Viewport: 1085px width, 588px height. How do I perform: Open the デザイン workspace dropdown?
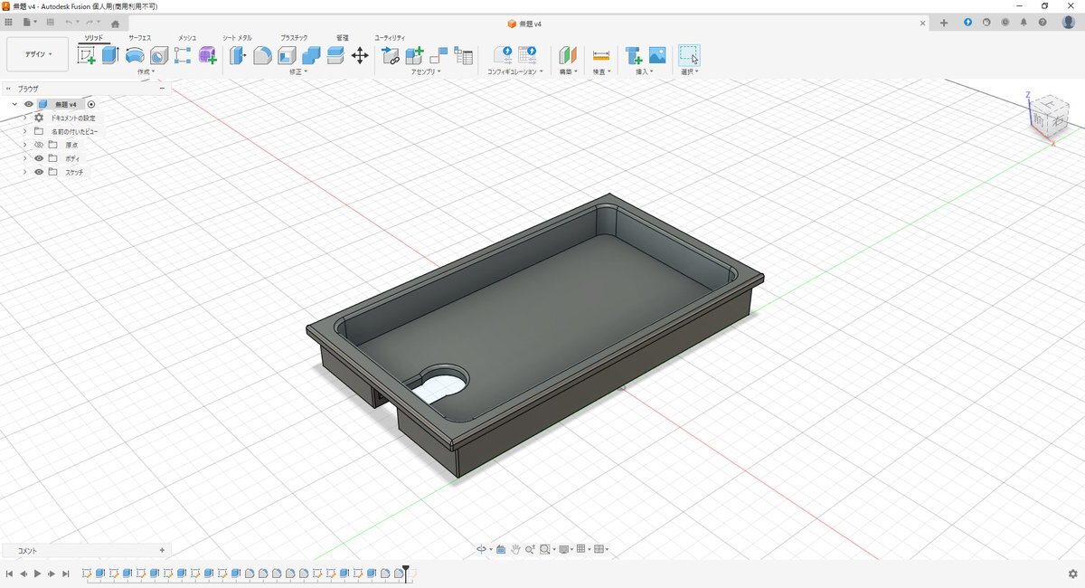coord(37,54)
